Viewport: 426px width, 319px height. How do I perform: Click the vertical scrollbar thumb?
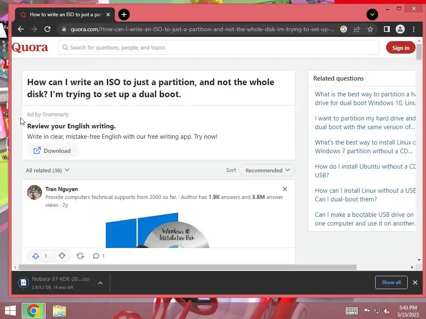(x=419, y=52)
